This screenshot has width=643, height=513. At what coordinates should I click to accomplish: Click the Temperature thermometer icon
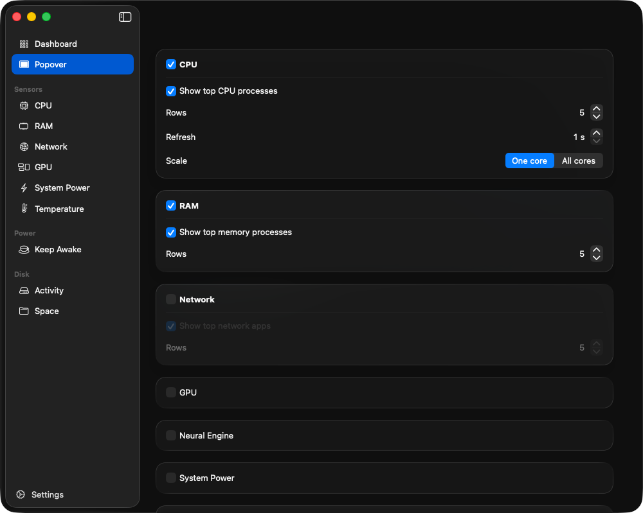click(x=24, y=209)
